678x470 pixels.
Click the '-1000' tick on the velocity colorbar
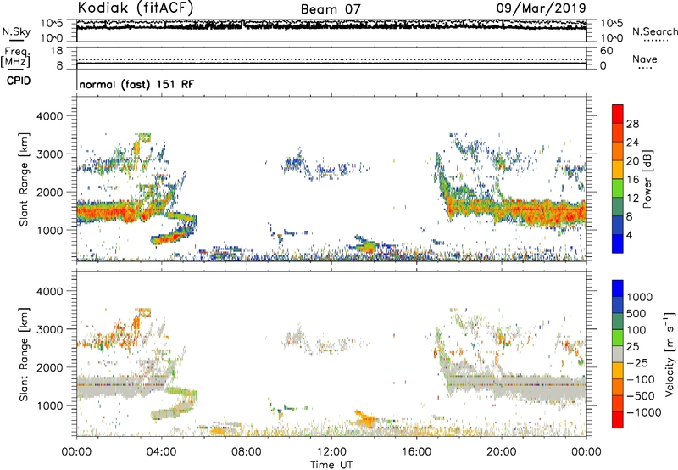click(x=643, y=412)
